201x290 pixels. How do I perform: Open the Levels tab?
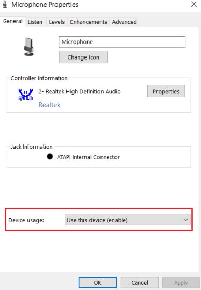[x=56, y=22]
